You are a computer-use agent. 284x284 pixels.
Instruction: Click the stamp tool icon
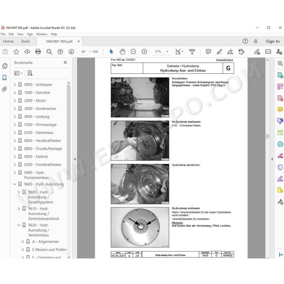[241, 52]
